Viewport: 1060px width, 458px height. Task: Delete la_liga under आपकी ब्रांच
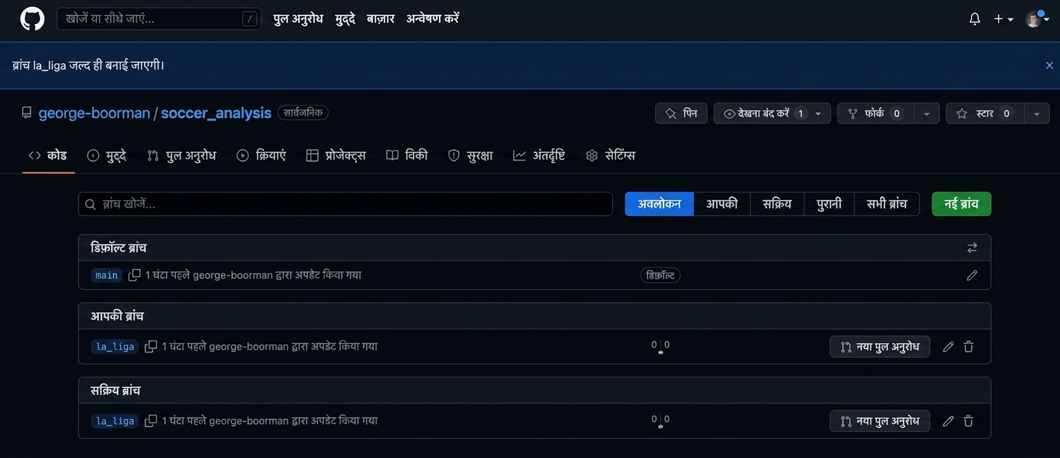click(969, 347)
